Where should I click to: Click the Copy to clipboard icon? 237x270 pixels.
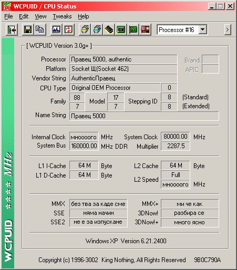tap(40, 29)
